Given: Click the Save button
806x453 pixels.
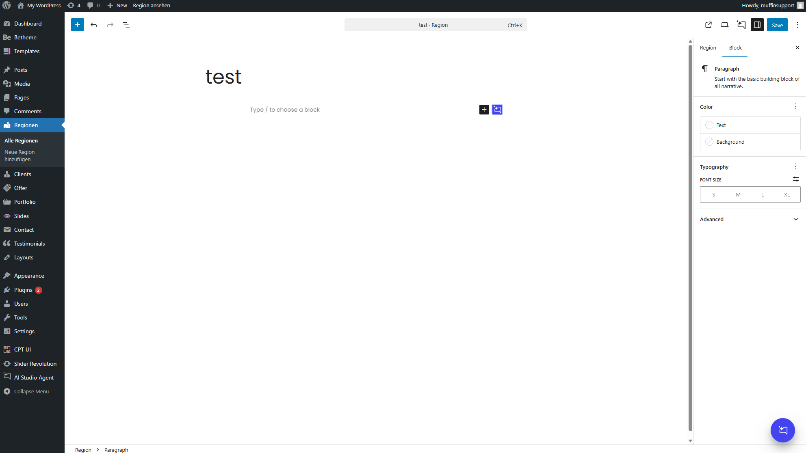Looking at the screenshot, I should click(x=777, y=25).
